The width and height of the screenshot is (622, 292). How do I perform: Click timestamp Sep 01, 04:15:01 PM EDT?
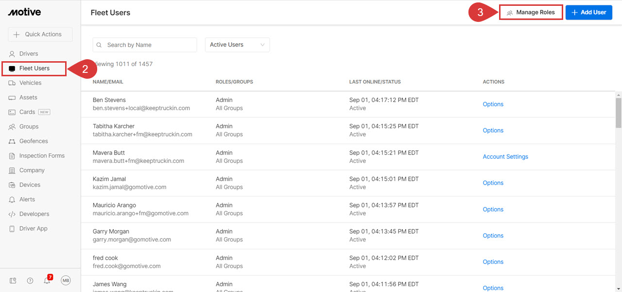384,179
